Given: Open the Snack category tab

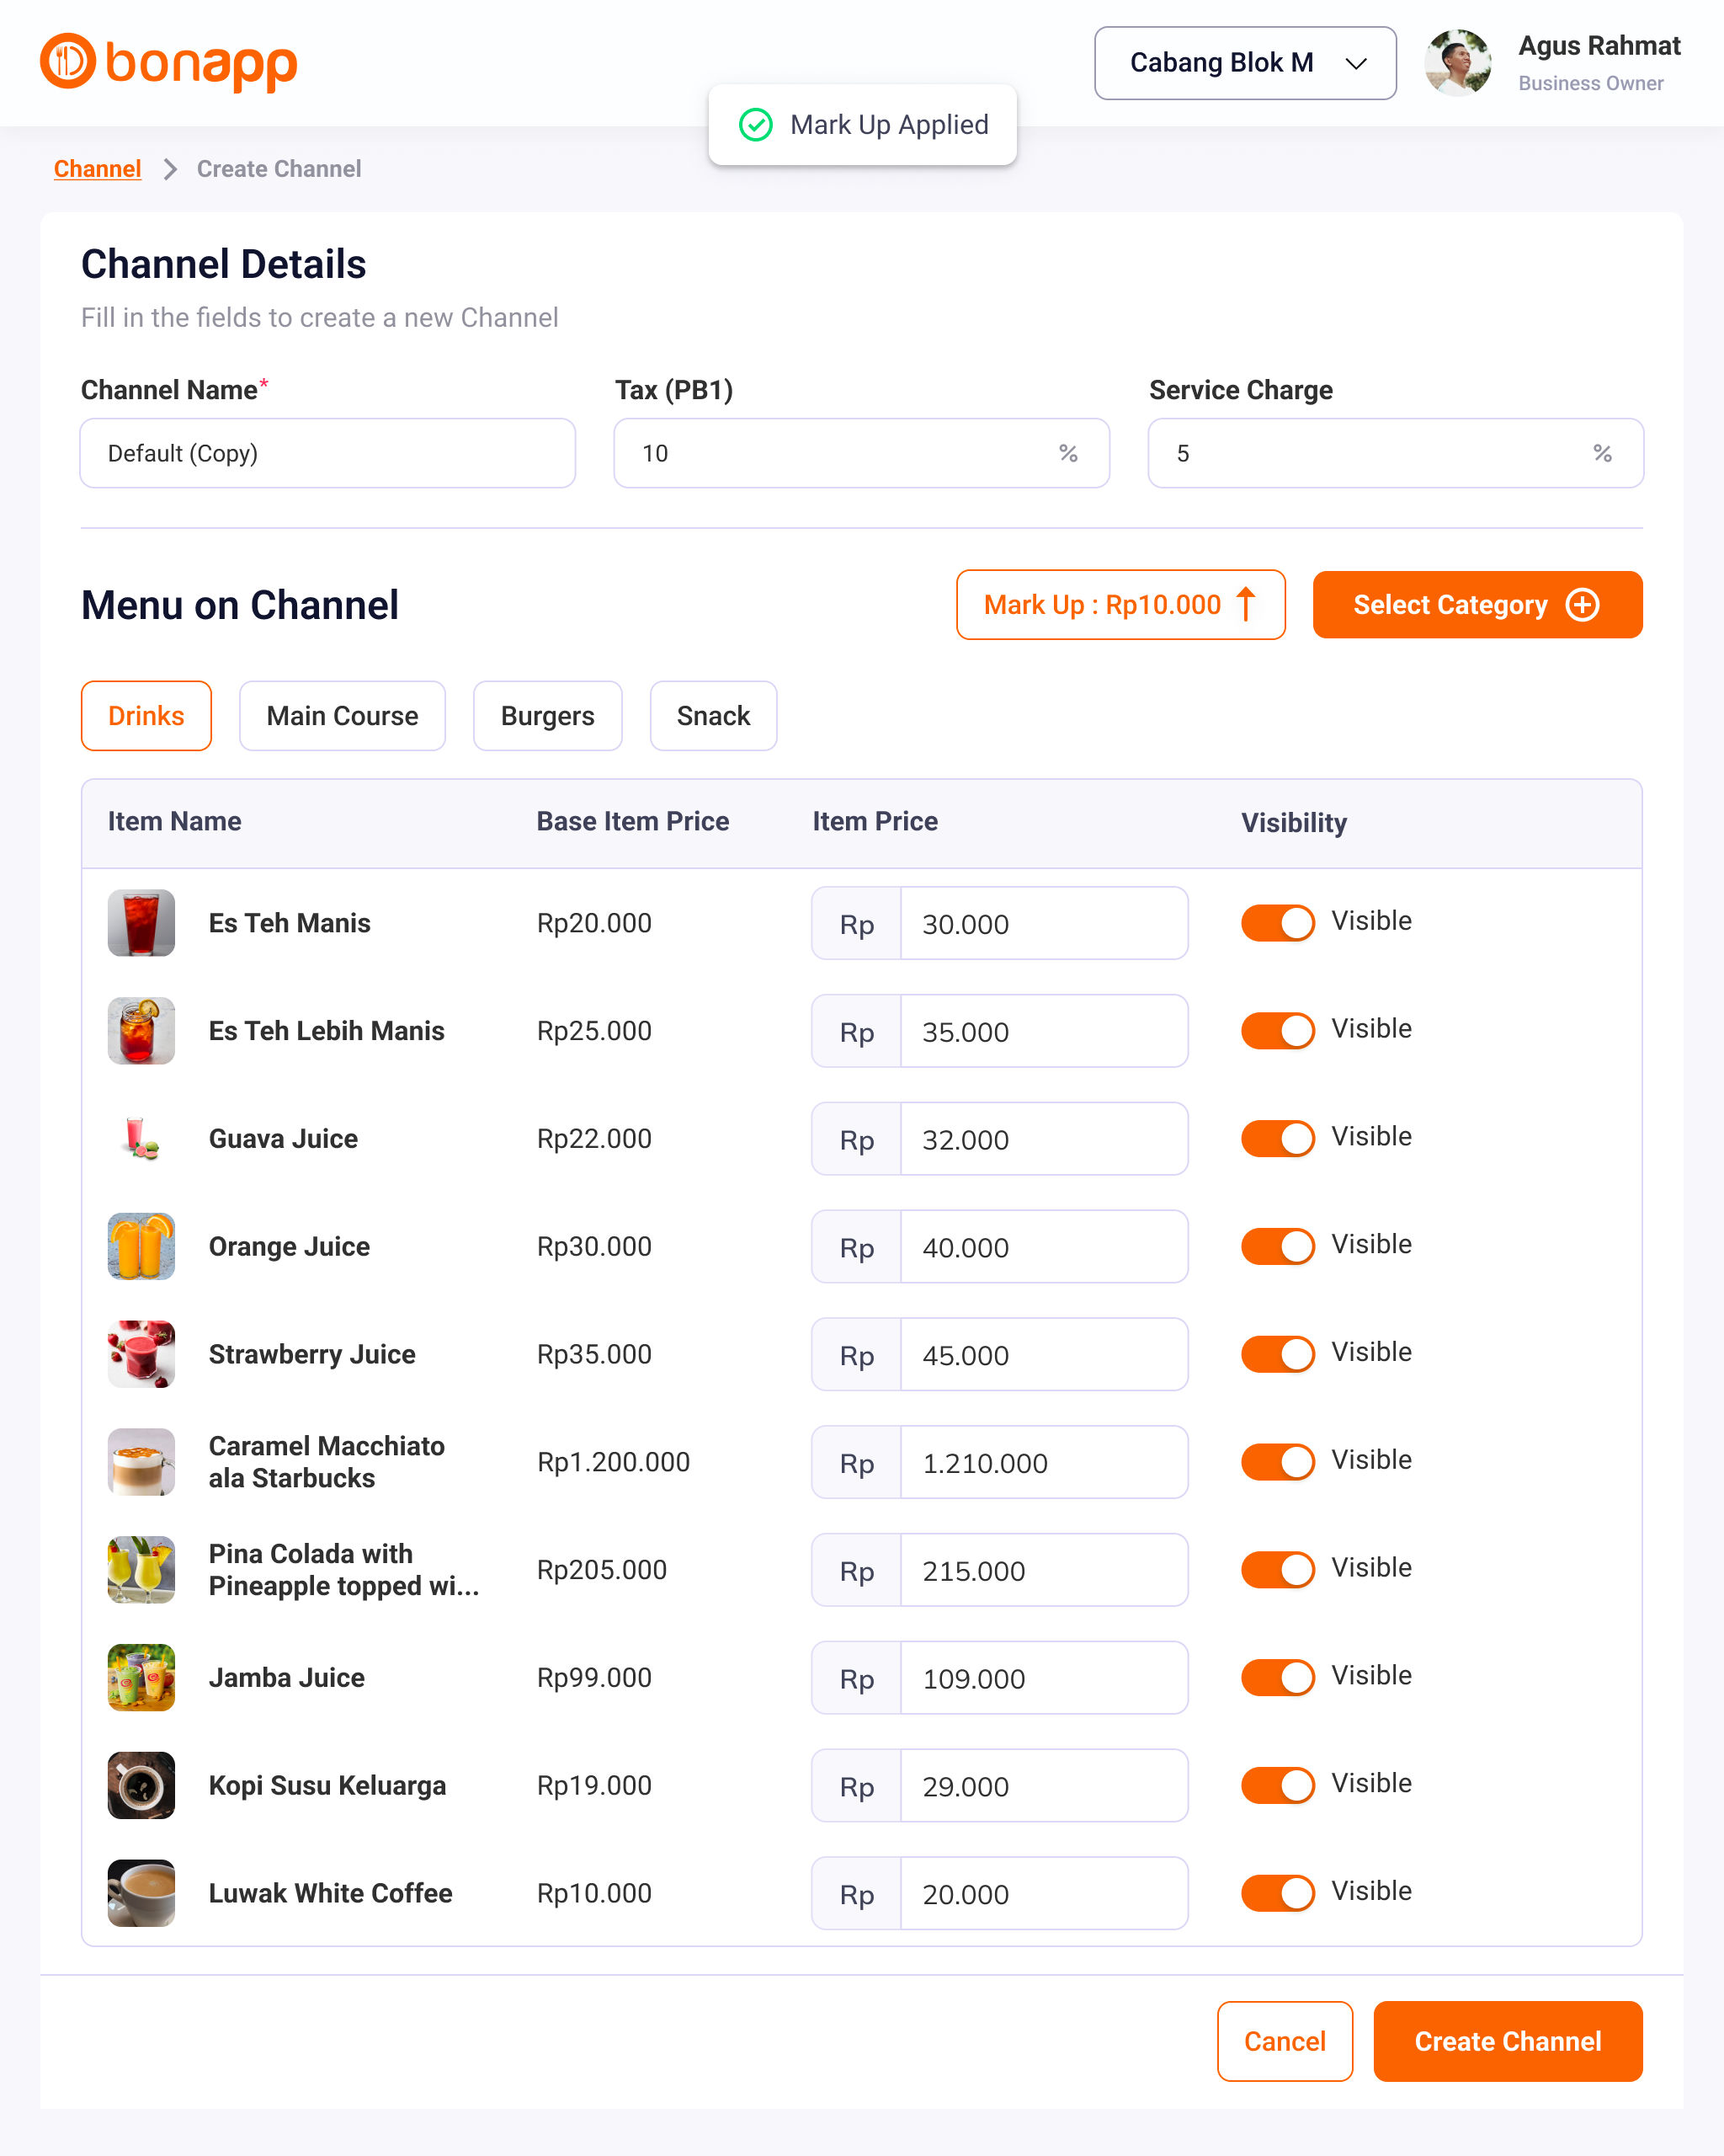Looking at the screenshot, I should pos(713,716).
